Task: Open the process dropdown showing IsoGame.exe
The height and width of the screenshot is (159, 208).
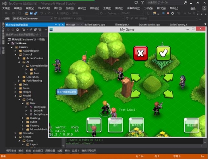Action: pyautogui.click(x=32, y=18)
